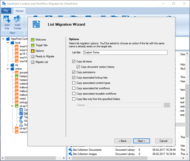This screenshot has height=161, width=190.
Task: Click Site Collection Images library icon
Action: point(70,154)
